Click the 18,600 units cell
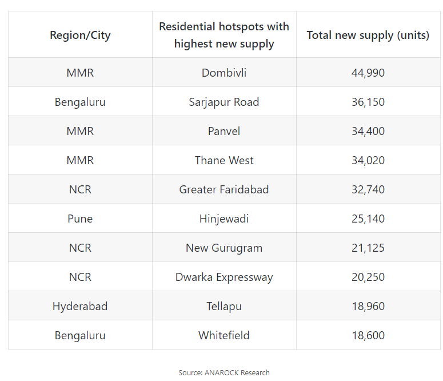 coord(368,335)
